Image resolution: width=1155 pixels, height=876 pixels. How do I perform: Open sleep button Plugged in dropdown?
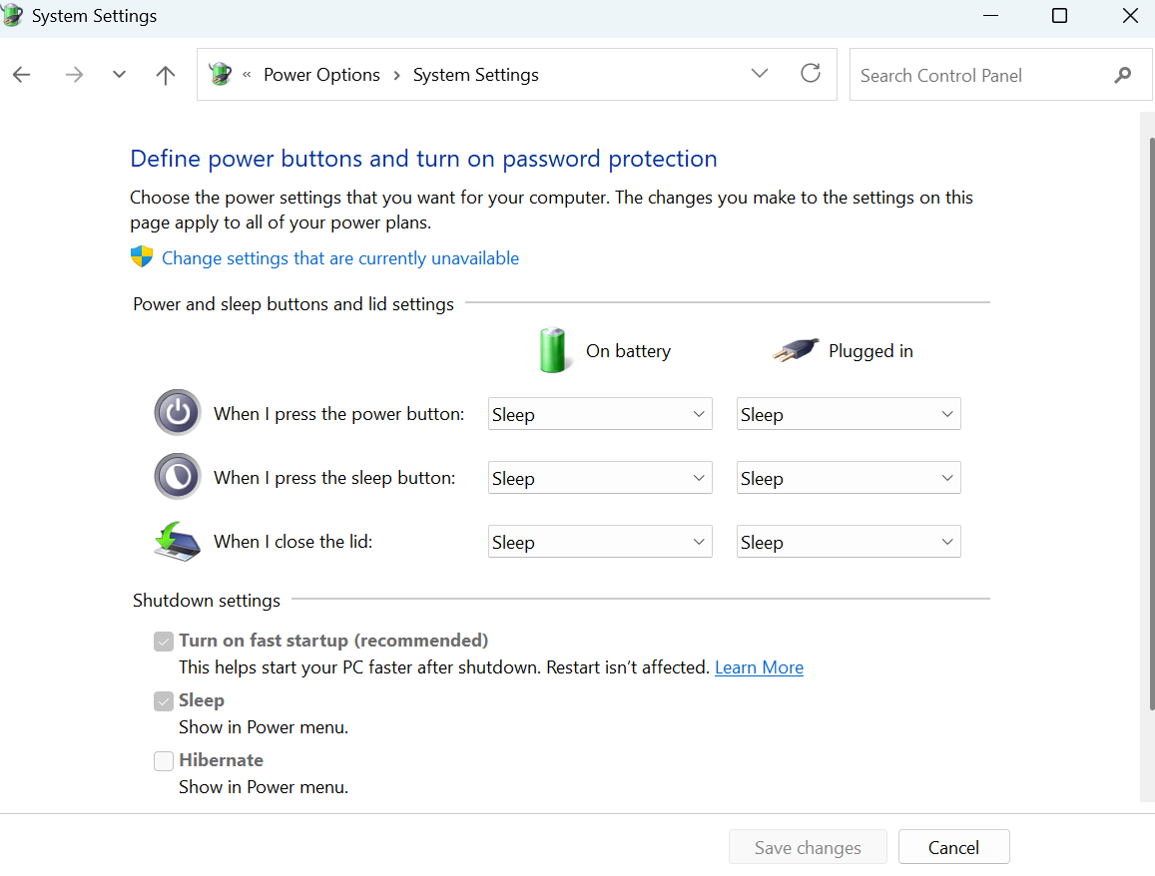pyautogui.click(x=849, y=478)
